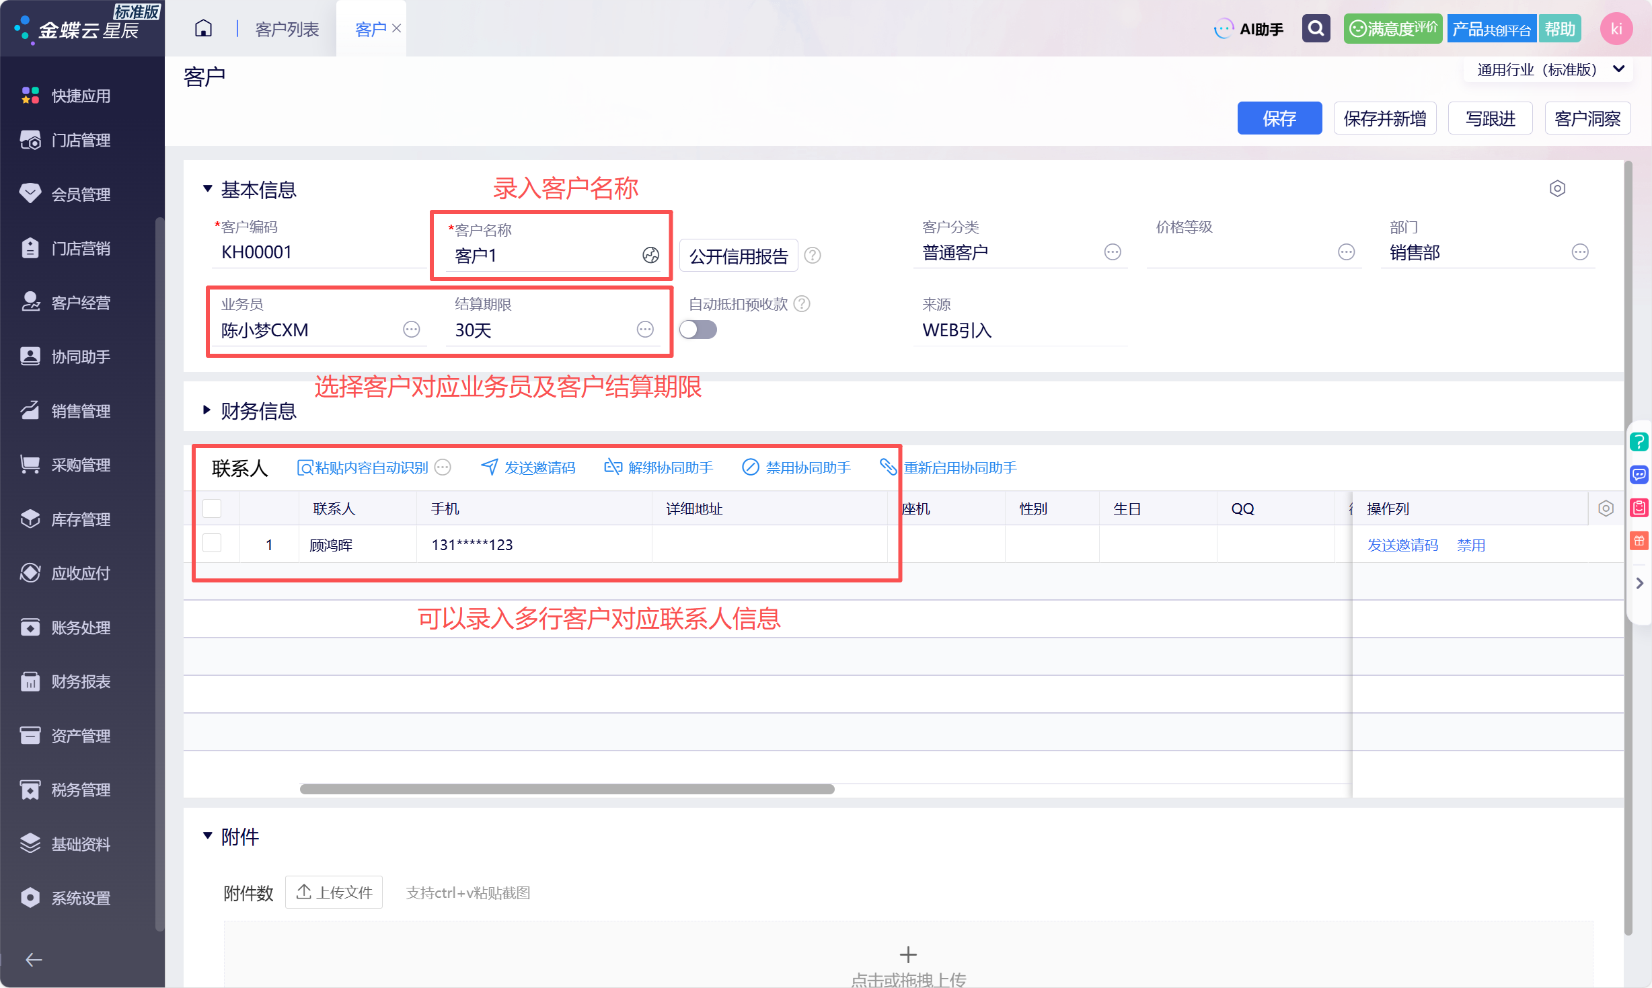1652x988 pixels.
Task: Click the help icon beside 公开信用报告
Action: pos(813,256)
